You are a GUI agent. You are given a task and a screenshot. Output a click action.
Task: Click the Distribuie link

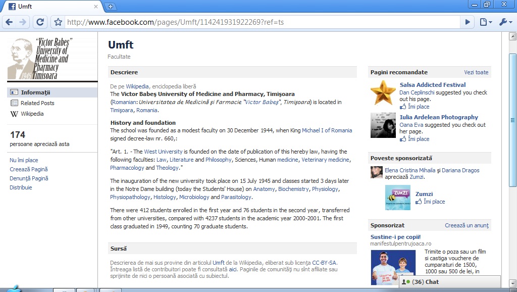pos(21,187)
